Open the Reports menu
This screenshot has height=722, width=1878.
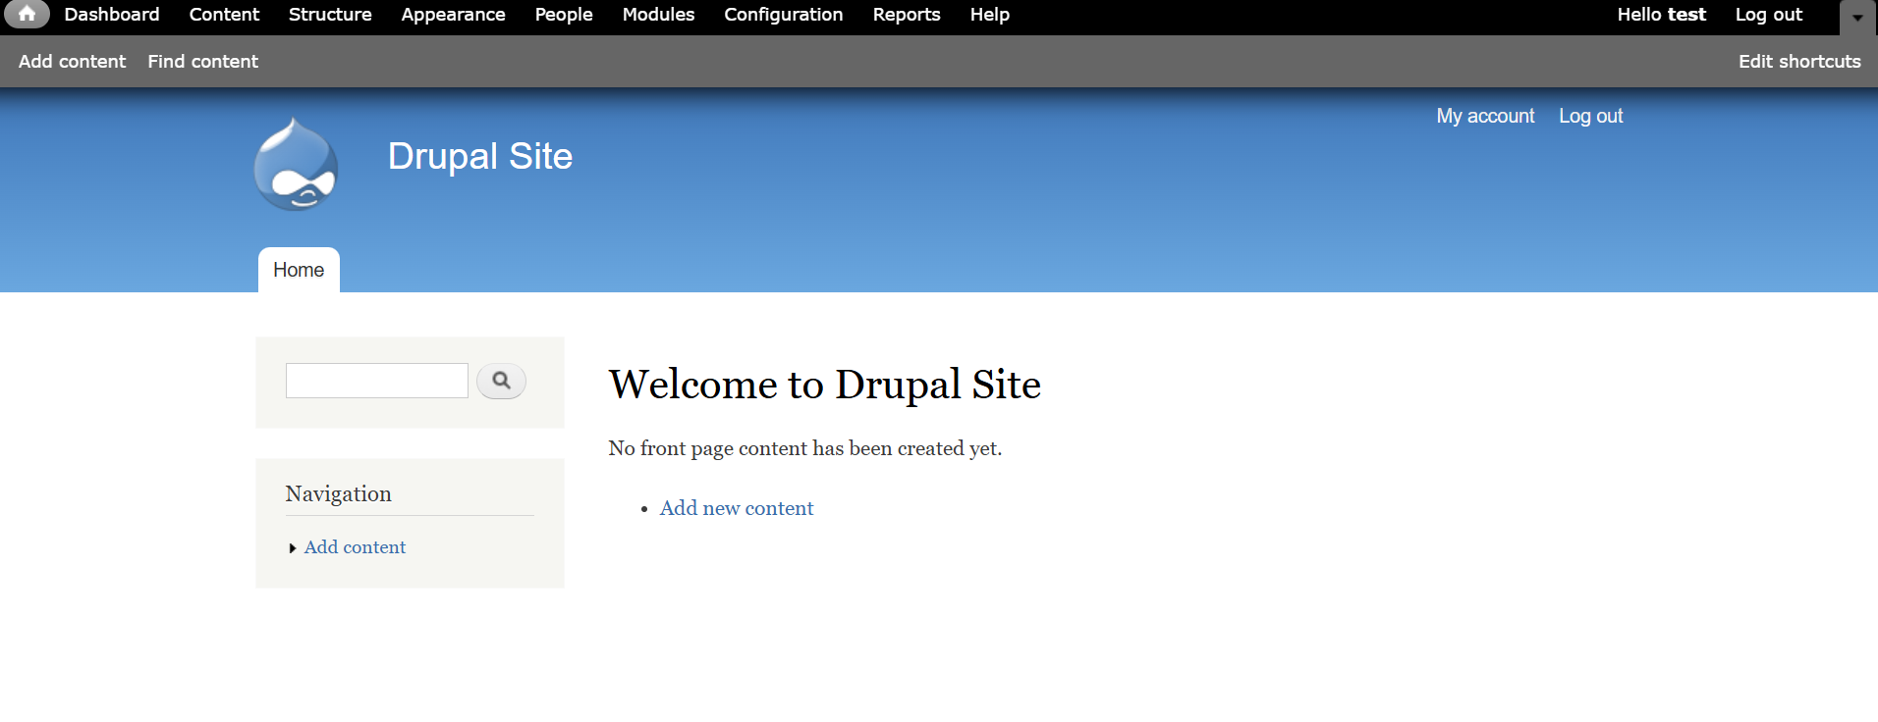(907, 15)
